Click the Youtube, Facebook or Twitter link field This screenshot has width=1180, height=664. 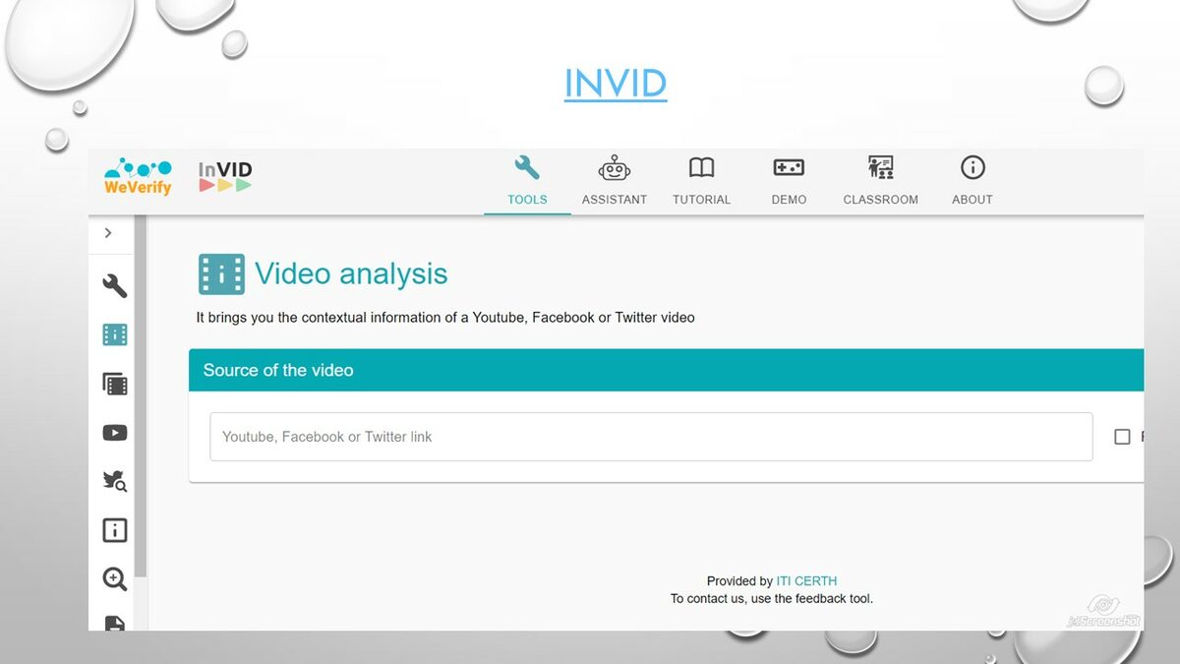tap(651, 437)
